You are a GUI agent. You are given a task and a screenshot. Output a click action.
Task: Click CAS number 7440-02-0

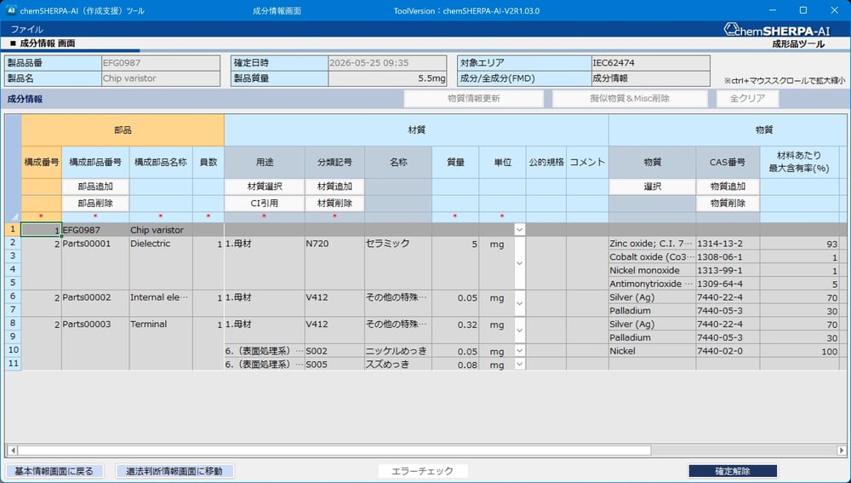[x=728, y=351]
